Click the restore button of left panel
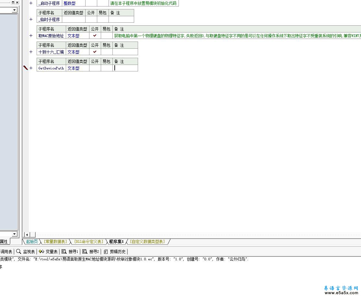The image size is (361, 297). (x=13, y=2)
